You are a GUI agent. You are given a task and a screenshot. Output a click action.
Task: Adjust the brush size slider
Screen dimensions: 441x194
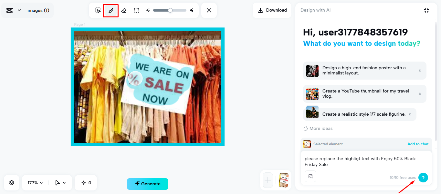(x=170, y=10)
